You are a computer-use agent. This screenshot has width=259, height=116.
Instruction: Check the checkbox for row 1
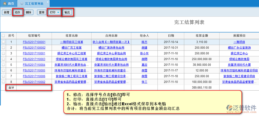pos(3,42)
